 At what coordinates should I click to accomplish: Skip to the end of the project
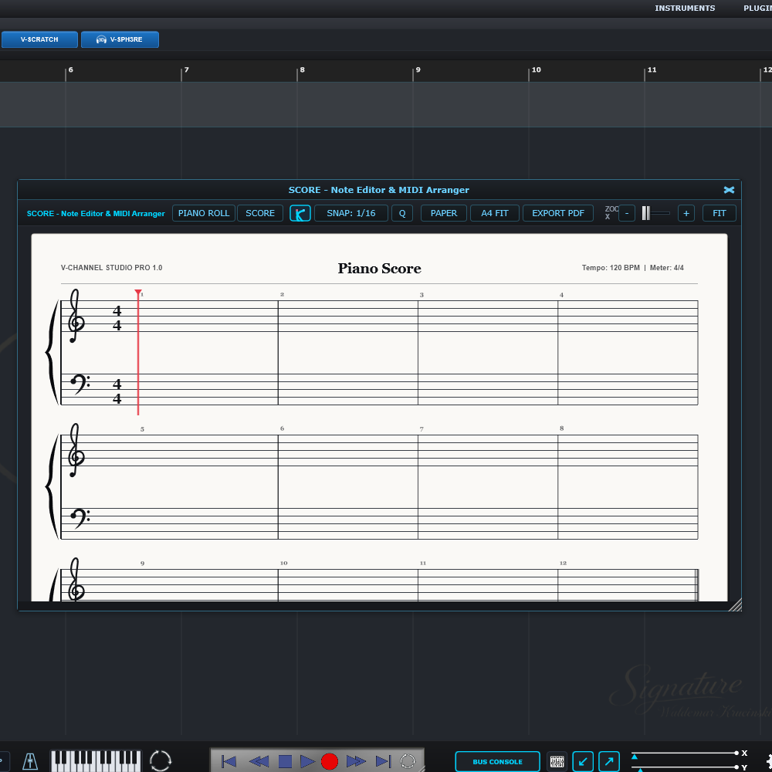383,761
